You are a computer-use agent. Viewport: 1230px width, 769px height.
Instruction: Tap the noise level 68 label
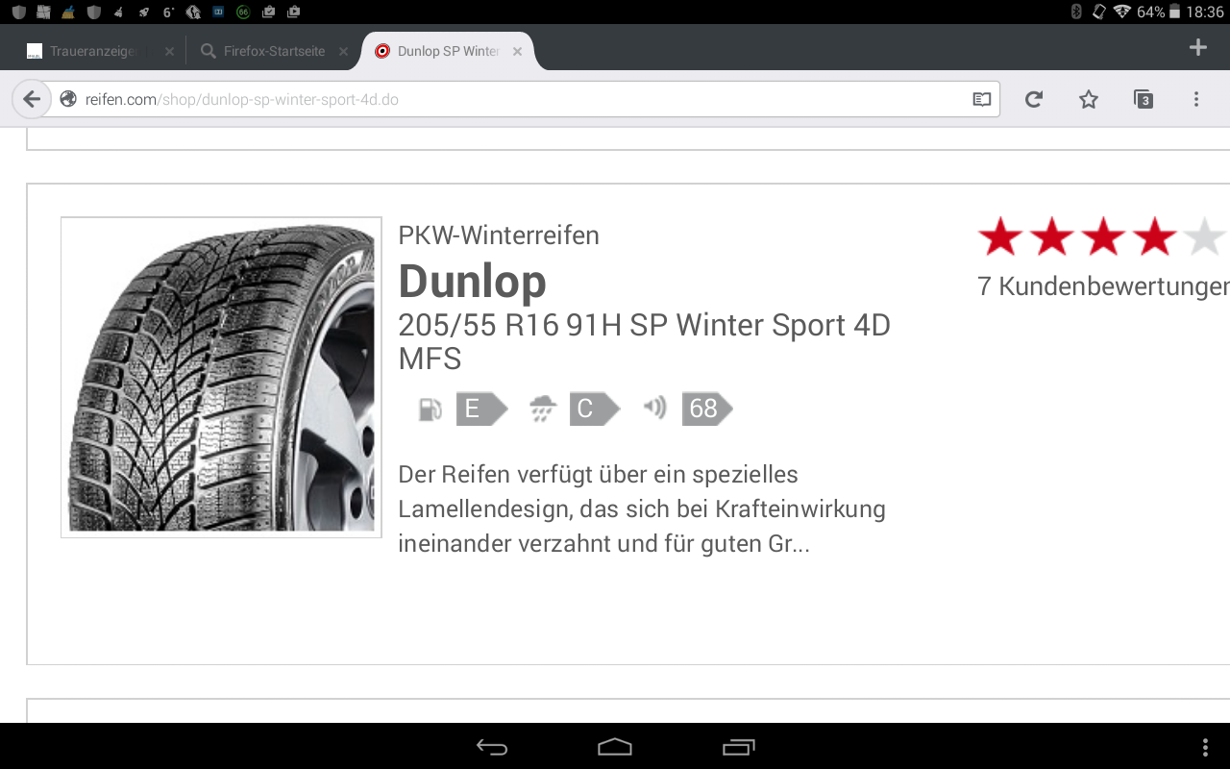[x=706, y=409]
